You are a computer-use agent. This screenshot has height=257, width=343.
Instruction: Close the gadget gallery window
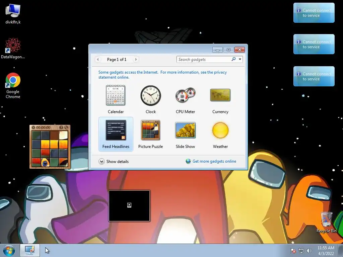pyautogui.click(x=240, y=50)
